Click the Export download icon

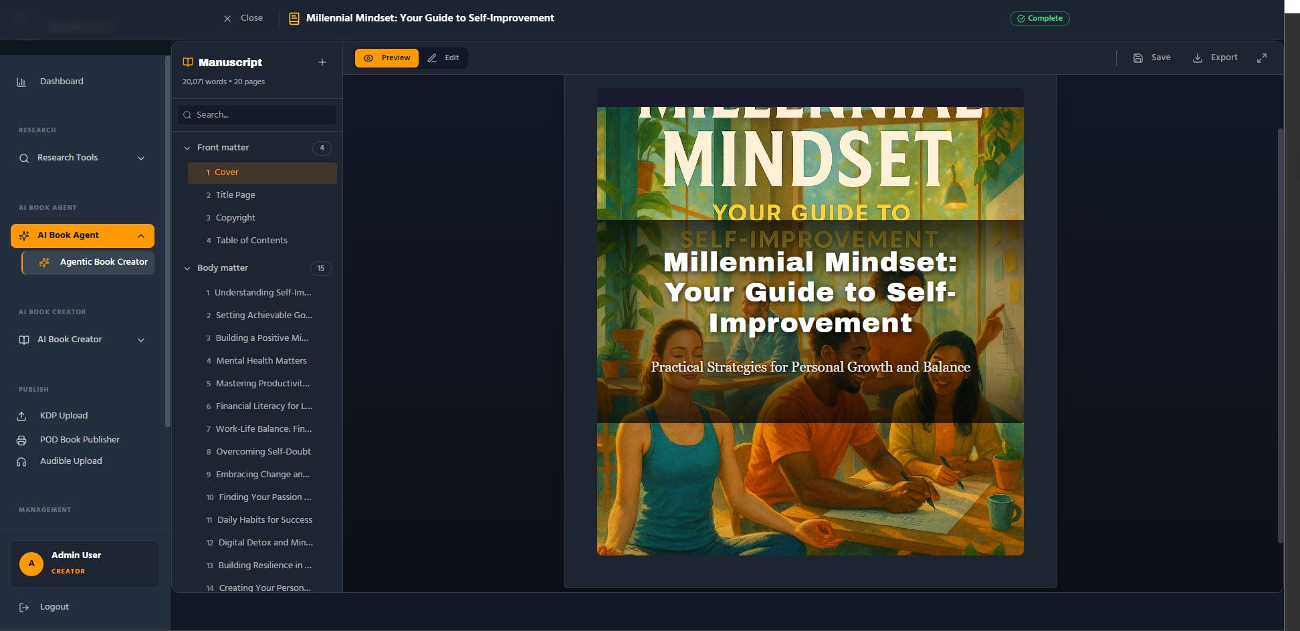[1198, 58]
